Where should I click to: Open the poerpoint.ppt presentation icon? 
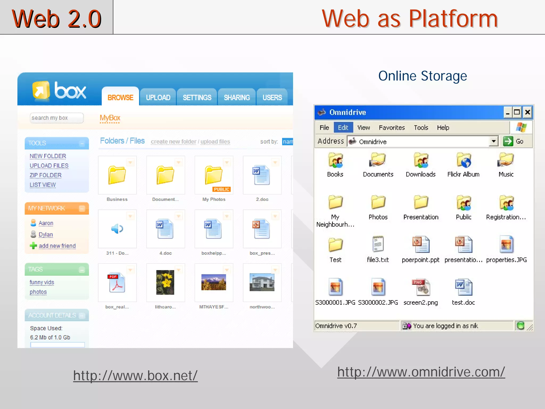point(421,245)
